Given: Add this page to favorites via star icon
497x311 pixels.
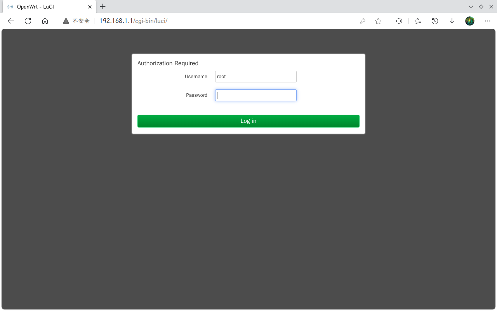Looking at the screenshot, I should pyautogui.click(x=378, y=21).
